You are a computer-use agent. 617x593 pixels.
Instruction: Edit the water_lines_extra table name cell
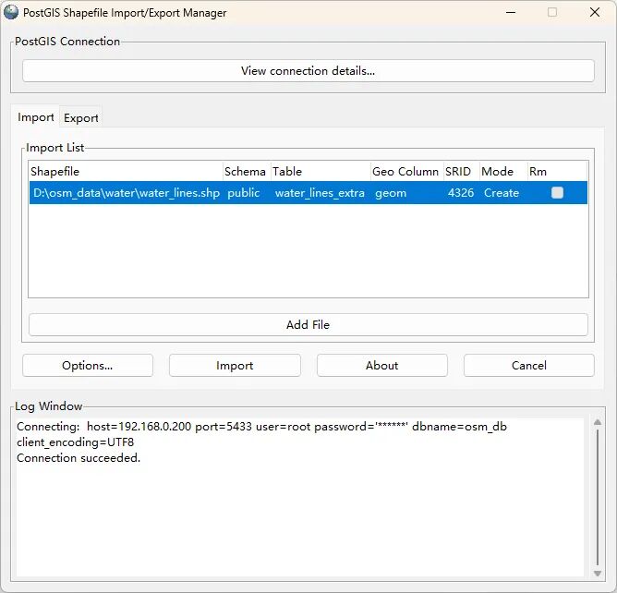[321, 193]
